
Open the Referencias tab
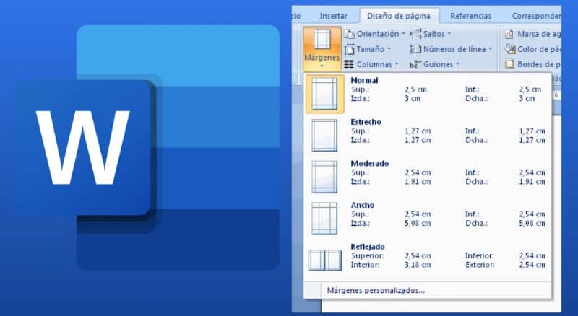click(x=471, y=16)
